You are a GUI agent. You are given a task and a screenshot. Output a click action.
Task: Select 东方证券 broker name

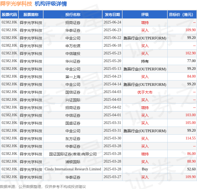(73, 139)
